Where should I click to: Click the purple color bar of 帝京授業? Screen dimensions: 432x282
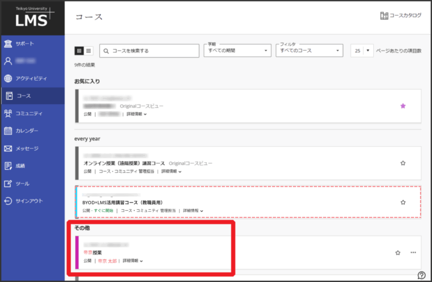tap(77, 252)
